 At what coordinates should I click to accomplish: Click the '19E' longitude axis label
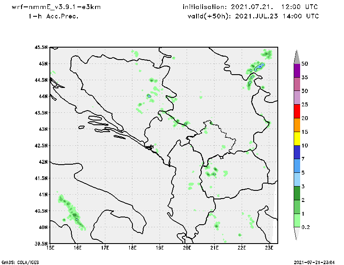click(x=160, y=248)
